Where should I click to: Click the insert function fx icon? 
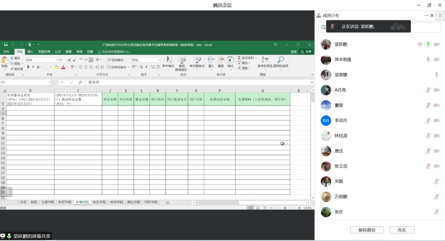point(80,82)
